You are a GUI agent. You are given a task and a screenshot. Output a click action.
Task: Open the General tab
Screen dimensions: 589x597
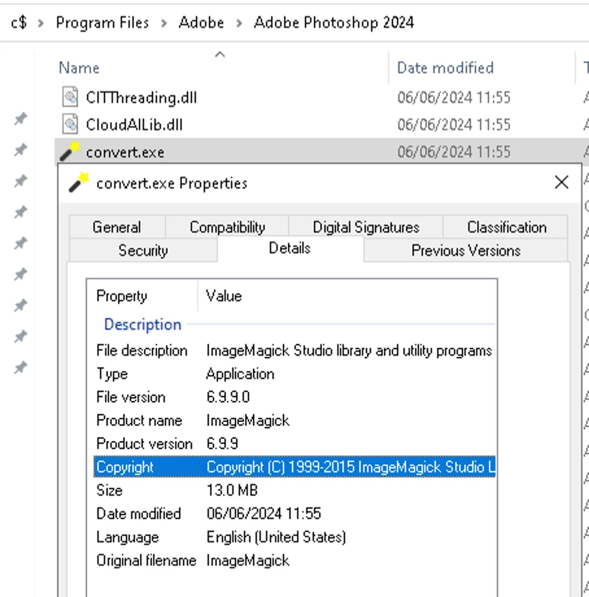point(117,227)
